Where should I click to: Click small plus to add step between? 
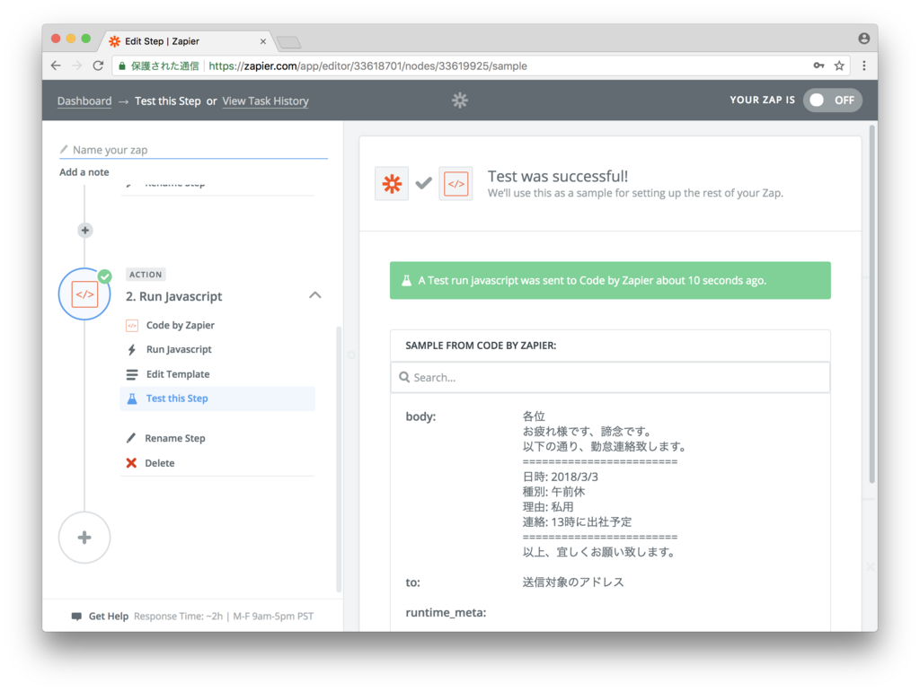tap(85, 231)
